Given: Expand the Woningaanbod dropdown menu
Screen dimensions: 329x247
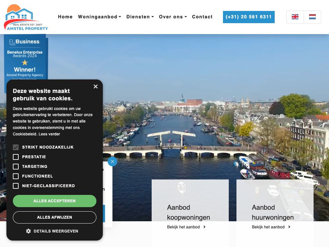Looking at the screenshot, I should 99,17.
